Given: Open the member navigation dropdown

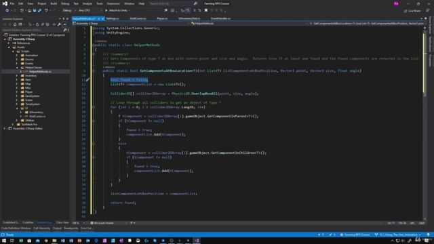Looking at the screenshot, I should point(367,24).
